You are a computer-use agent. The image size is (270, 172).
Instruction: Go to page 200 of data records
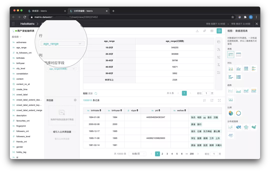[192, 154]
